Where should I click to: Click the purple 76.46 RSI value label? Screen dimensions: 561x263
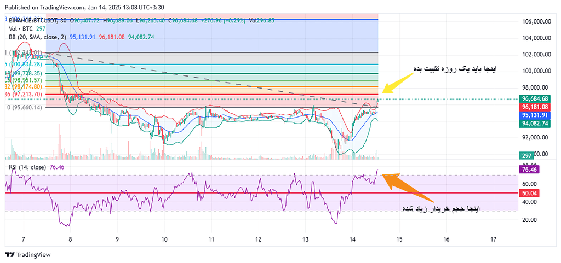(x=529, y=170)
